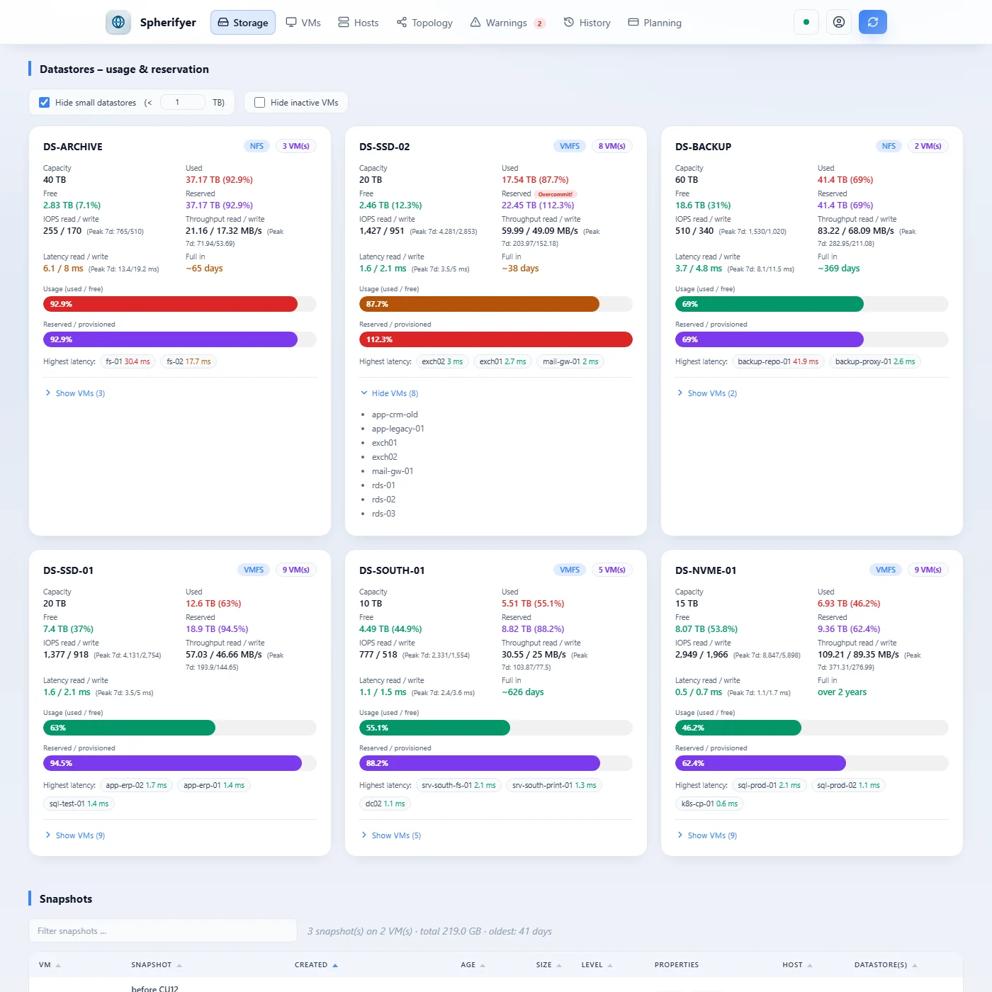Click the DS-SSD-02 112.3% reserved bar
This screenshot has width=992, height=992.
(x=496, y=339)
